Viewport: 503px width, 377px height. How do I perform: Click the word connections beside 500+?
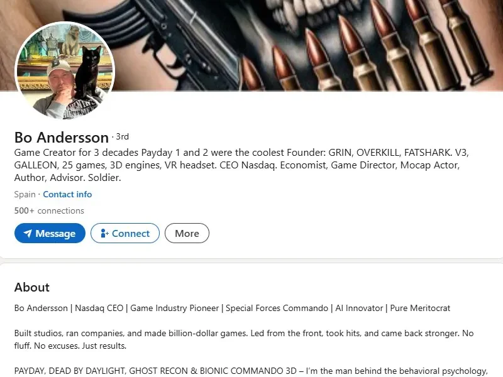click(60, 210)
